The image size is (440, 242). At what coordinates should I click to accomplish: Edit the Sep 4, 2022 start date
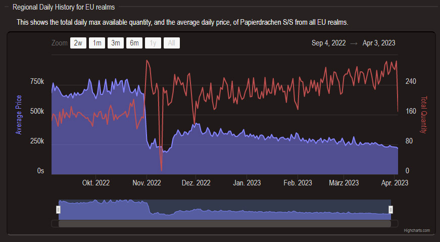(x=329, y=43)
